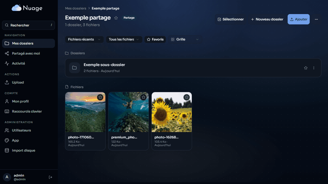328x184 pixels.
Task: Open the underwater premium_pho thumbnail
Action: [x=129, y=112]
